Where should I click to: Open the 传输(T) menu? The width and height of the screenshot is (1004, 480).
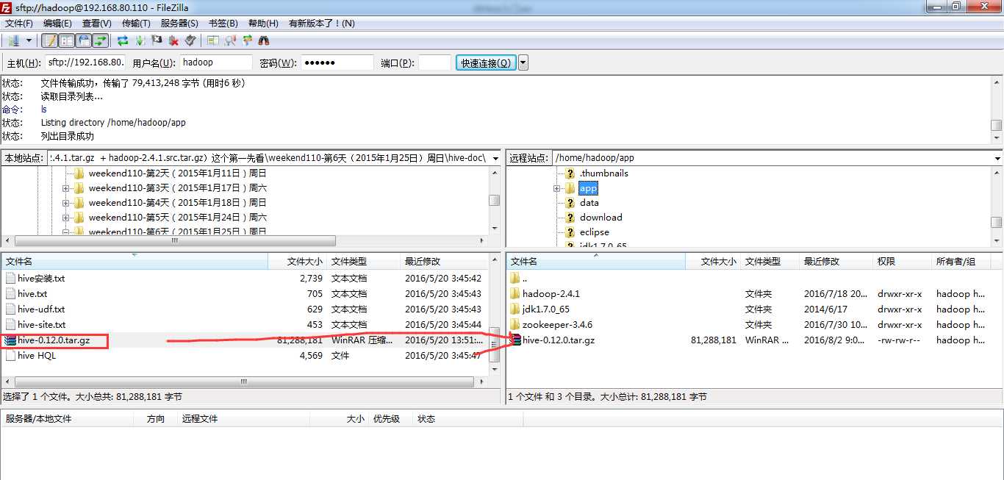click(x=136, y=23)
